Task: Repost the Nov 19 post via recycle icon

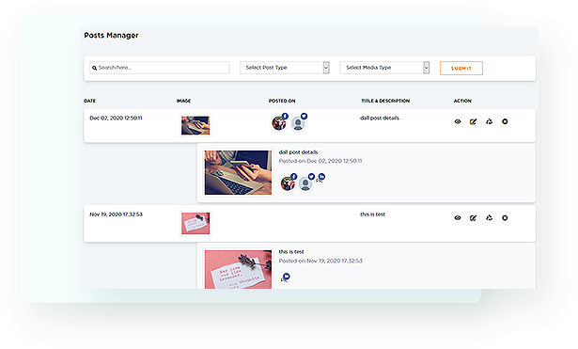Action: 489,217
